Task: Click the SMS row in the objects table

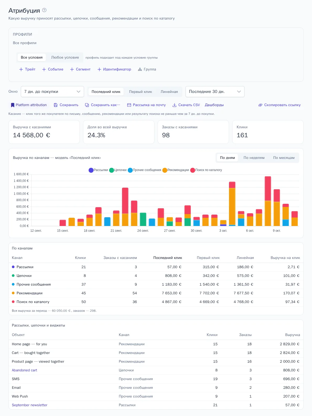Action: (x=156, y=379)
